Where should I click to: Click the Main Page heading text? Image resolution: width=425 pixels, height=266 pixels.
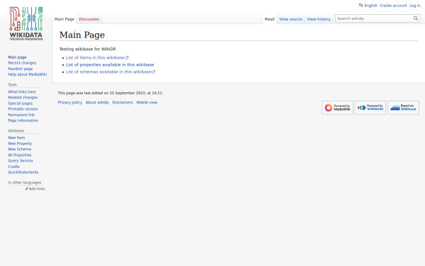[82, 35]
